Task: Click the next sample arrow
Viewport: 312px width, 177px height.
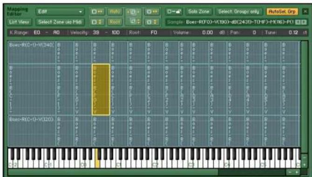Action: coord(304,22)
